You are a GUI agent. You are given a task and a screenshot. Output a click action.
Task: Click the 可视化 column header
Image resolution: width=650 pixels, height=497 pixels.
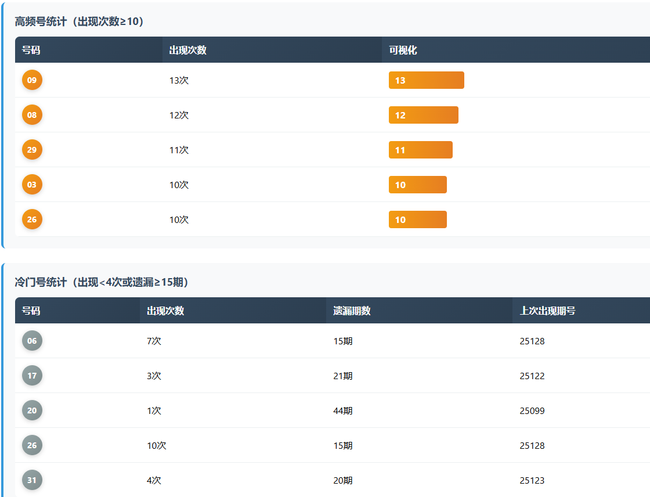click(x=403, y=50)
